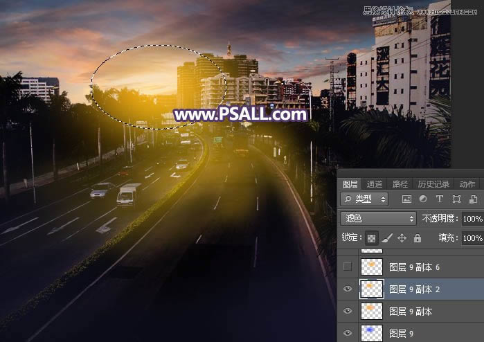Filter layers by text type
Image resolution: width=484 pixels, height=342 pixels.
440,199
